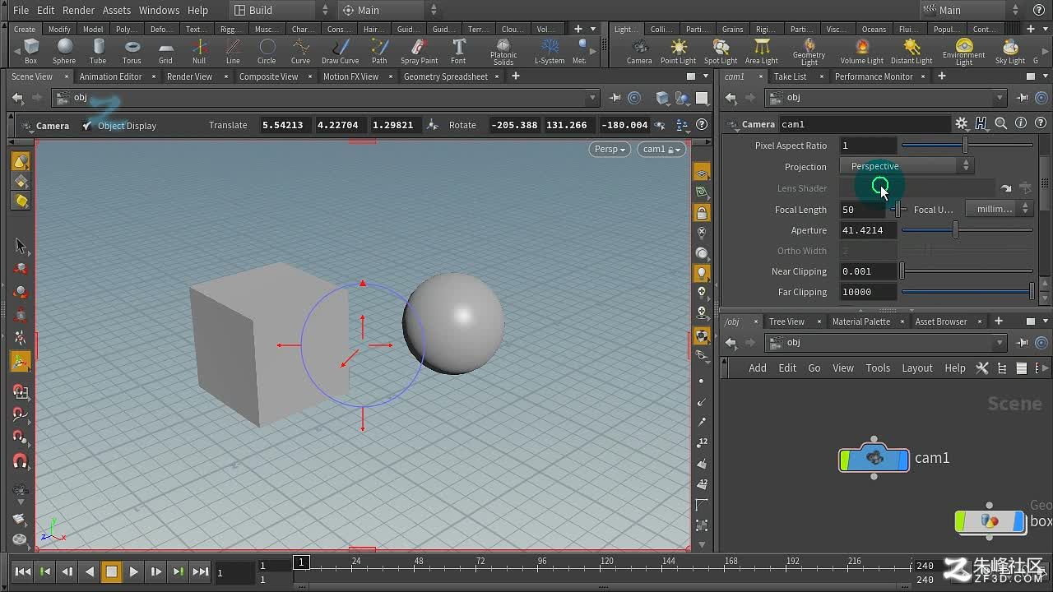Click Add in the network editor menu
The width and height of the screenshot is (1053, 592).
758,368
